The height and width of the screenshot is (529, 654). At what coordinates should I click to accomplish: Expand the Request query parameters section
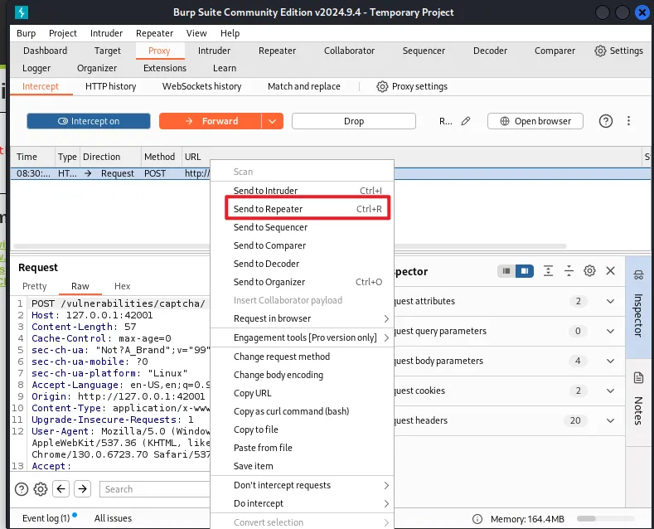(x=610, y=332)
